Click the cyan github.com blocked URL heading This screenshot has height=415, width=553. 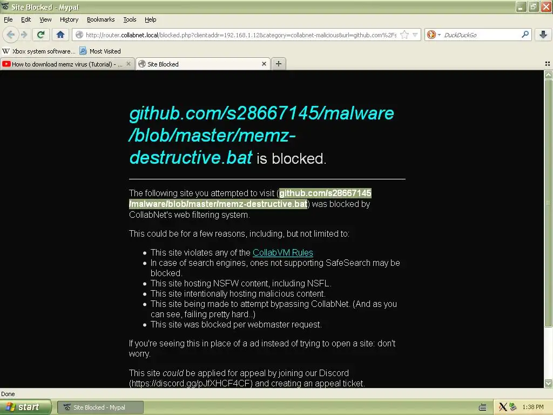pyautogui.click(x=261, y=135)
